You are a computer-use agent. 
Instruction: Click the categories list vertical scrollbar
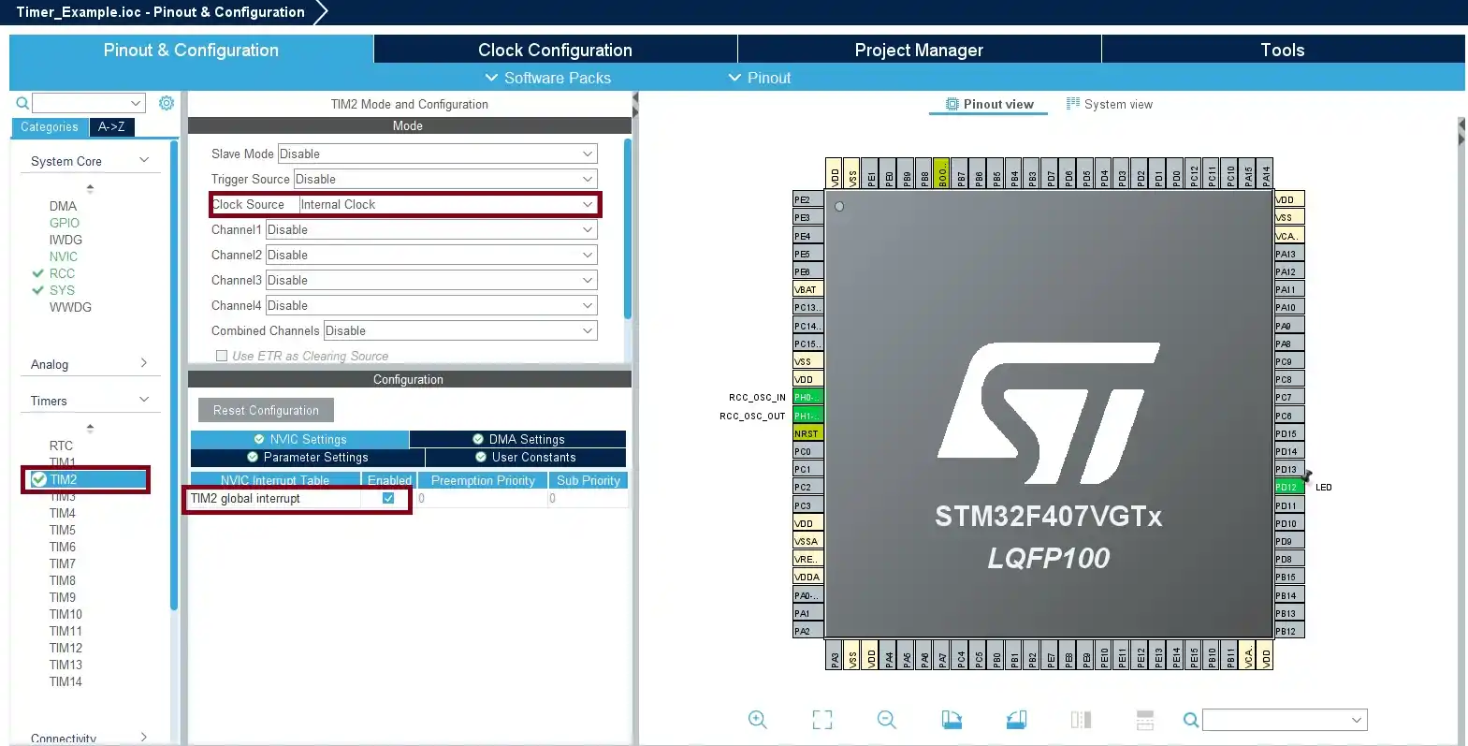(174, 374)
